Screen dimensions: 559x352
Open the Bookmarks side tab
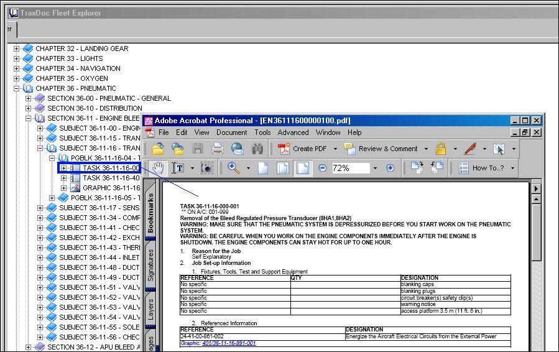[150, 213]
